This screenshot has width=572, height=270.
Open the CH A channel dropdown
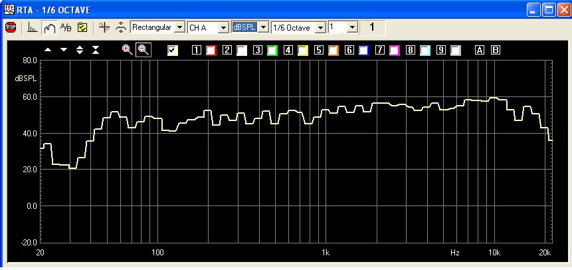point(223,27)
